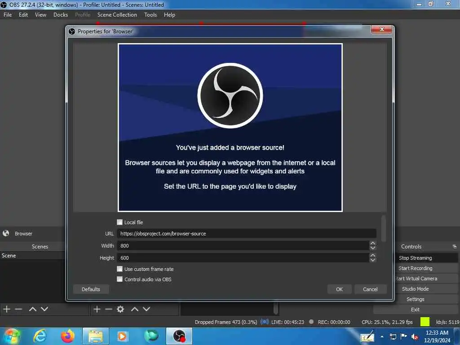
Task: Open media player from taskbar
Action: (x=122, y=336)
